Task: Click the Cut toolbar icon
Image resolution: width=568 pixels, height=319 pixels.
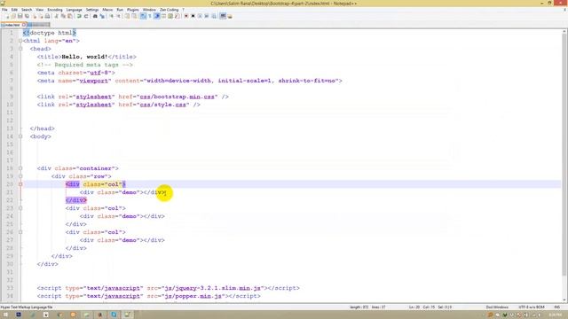Action: pos(57,16)
